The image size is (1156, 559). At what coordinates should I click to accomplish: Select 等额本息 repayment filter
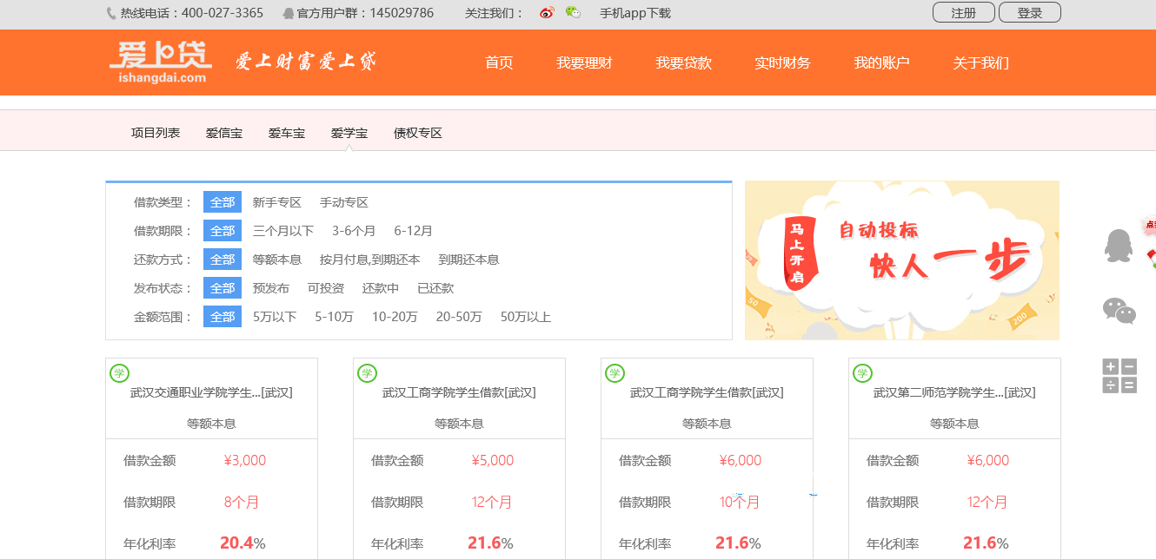pos(276,260)
